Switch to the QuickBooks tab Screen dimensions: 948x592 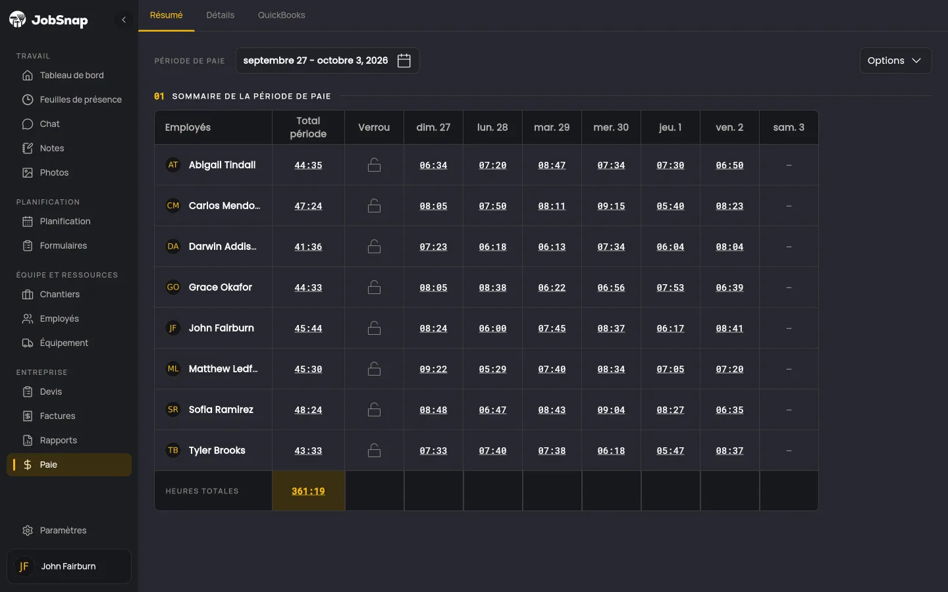281,15
